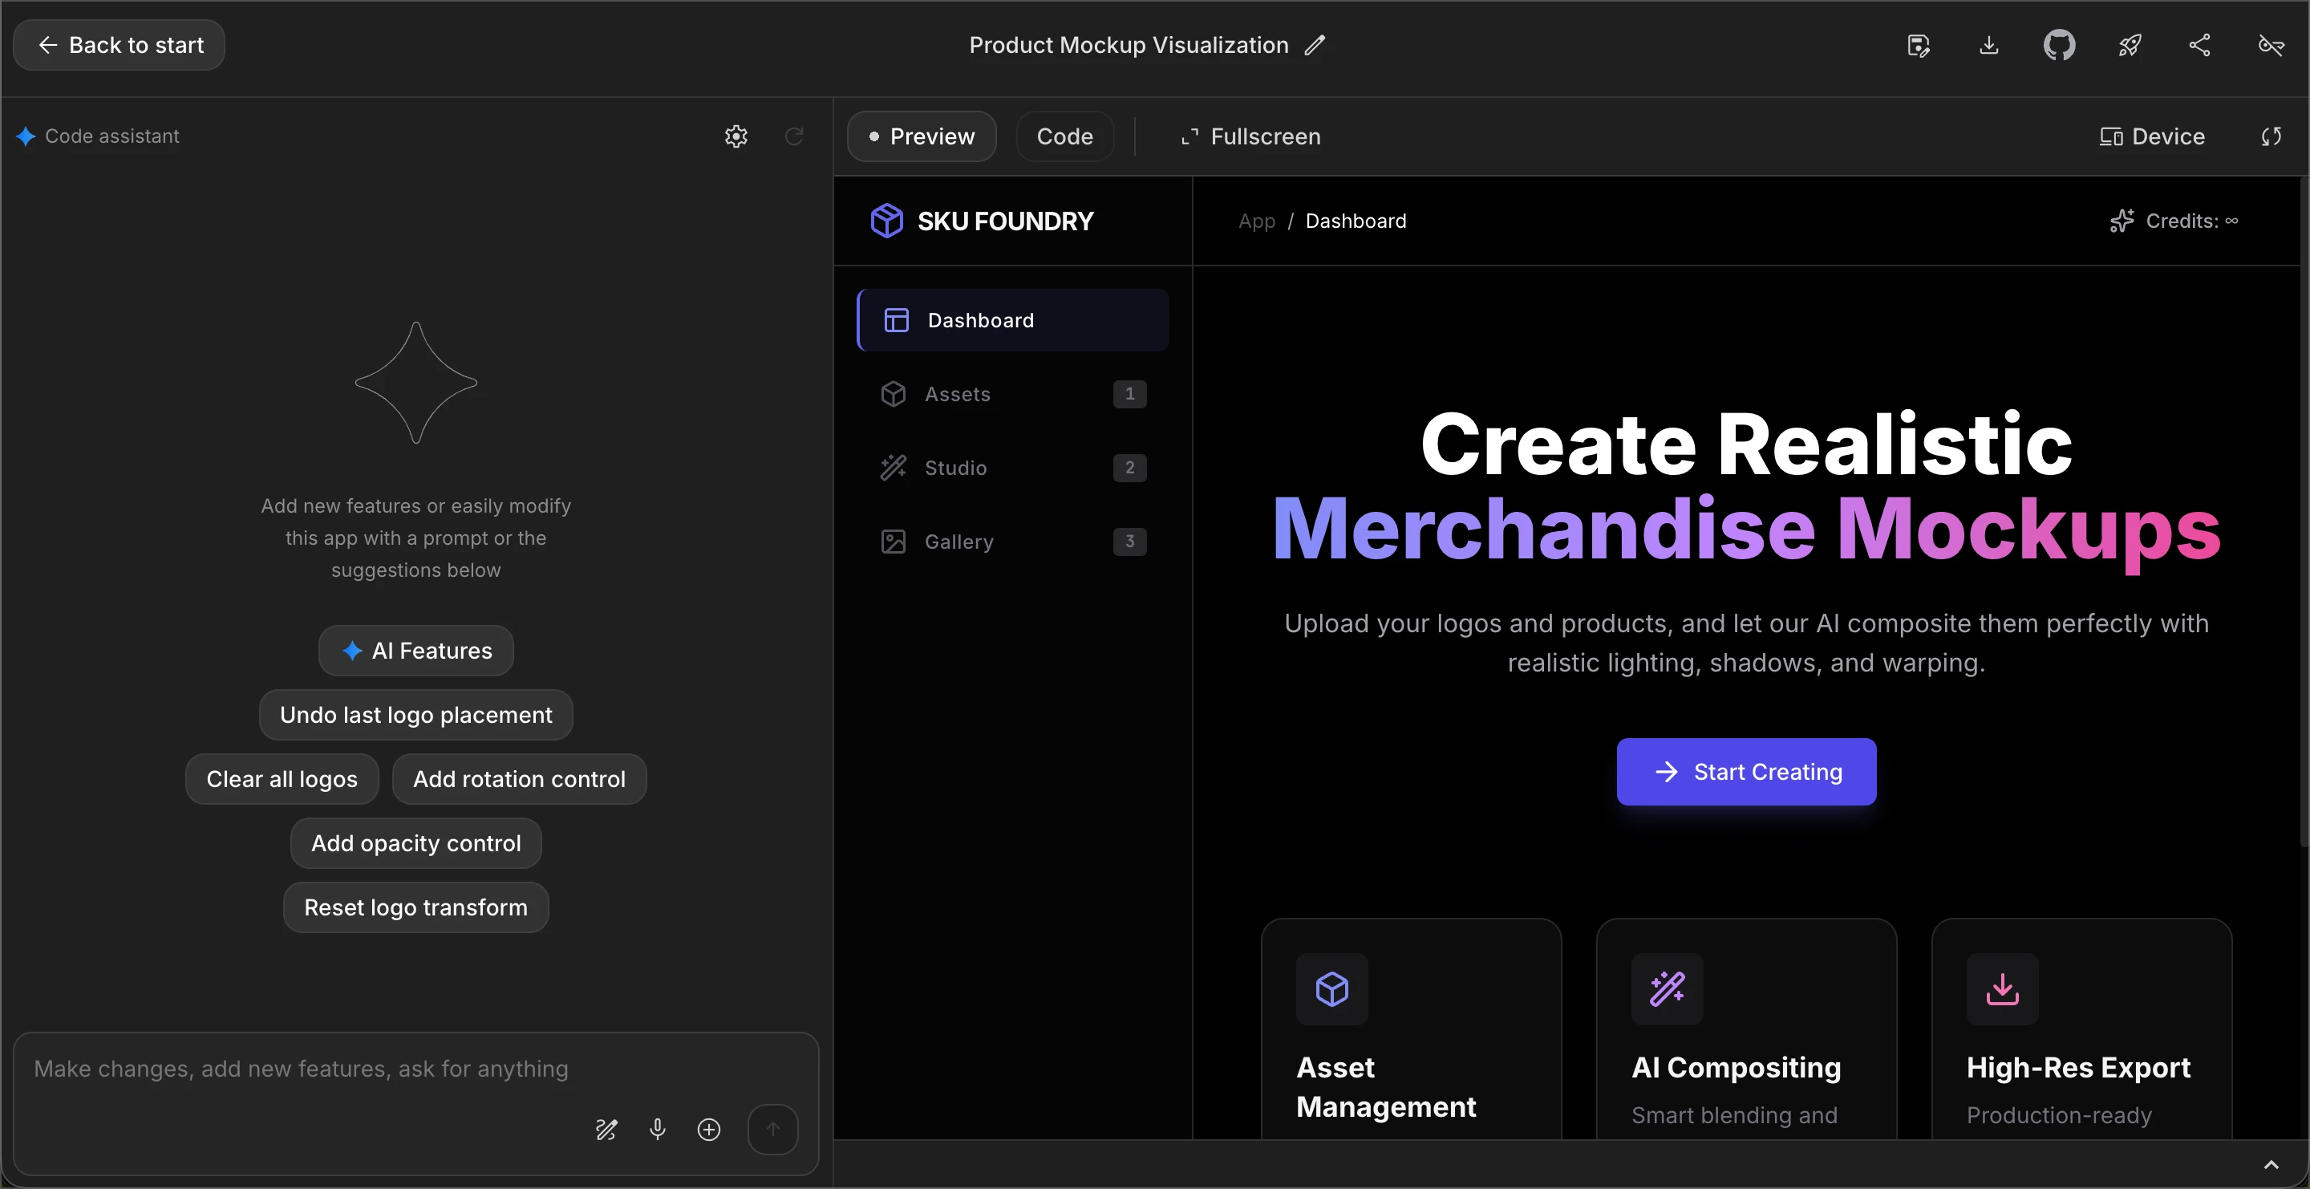Open the Device selector
The height and width of the screenshot is (1189, 2310).
pos(2152,136)
